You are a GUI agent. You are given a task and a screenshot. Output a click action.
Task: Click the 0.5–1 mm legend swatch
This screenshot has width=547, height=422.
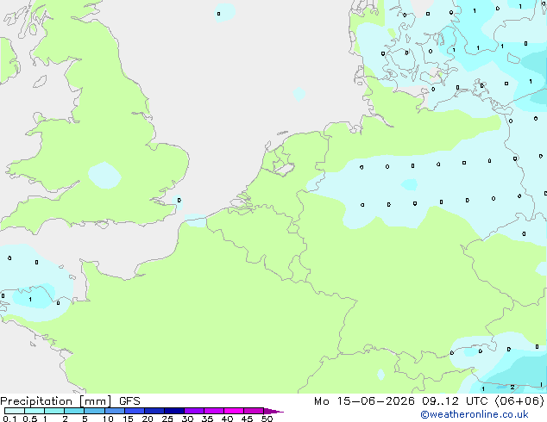click(x=35, y=411)
